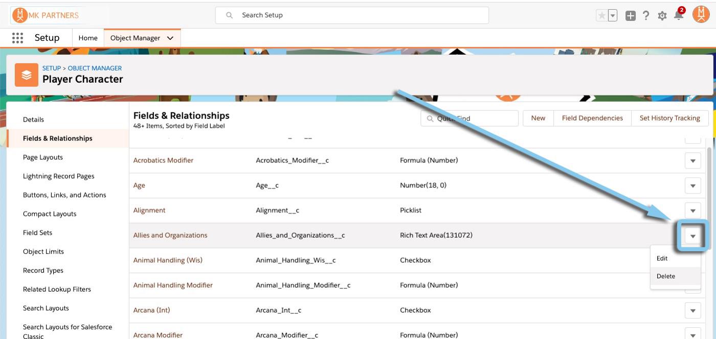Image resolution: width=716 pixels, height=339 pixels.
Task: Open actions dropdown for Acrobatics Modifier
Action: click(692, 160)
